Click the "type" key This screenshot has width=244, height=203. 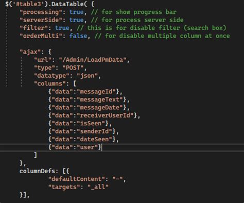(x=44, y=67)
